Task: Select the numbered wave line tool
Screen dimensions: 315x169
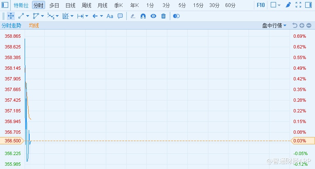Action: coord(51,16)
